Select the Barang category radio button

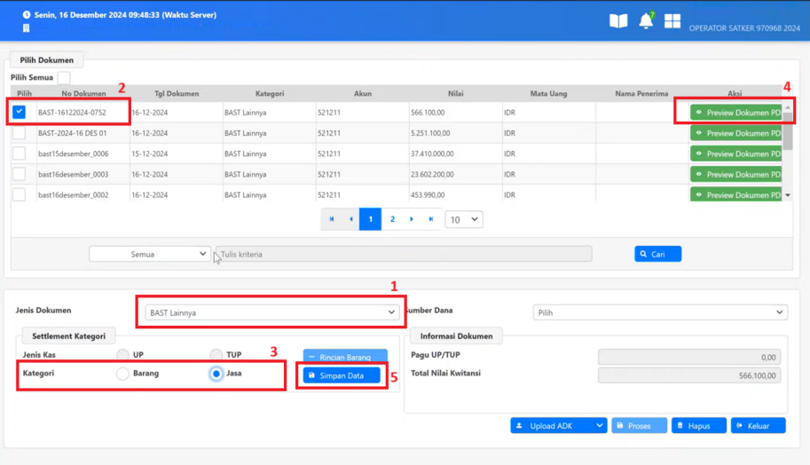(x=123, y=374)
